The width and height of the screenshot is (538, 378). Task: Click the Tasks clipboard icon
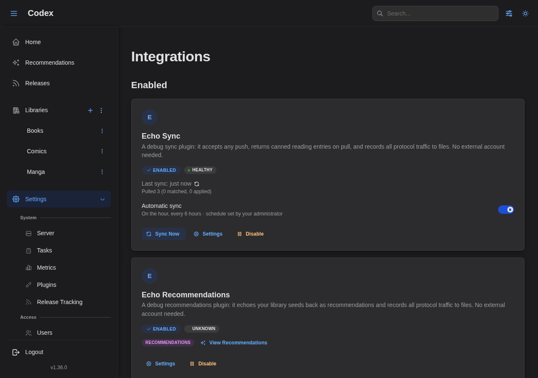tap(29, 251)
